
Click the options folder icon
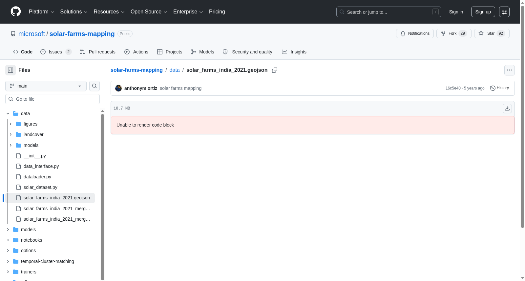click(x=16, y=251)
